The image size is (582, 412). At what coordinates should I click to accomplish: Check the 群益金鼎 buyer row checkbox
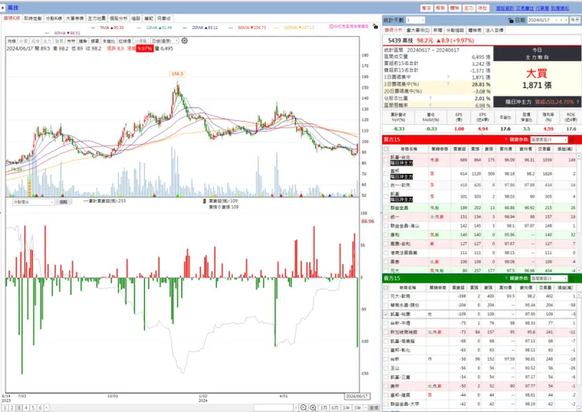point(386,208)
